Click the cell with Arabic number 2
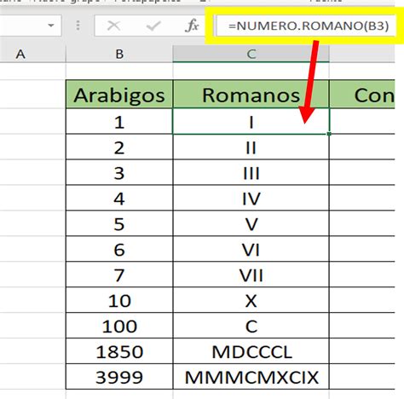Image resolution: width=404 pixels, height=399 pixels. tap(119, 147)
